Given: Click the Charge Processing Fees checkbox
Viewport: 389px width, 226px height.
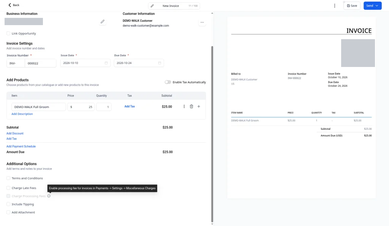Looking at the screenshot, I should (8, 196).
